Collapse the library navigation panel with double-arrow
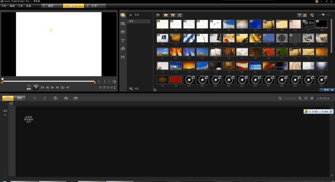The width and height of the screenshot is (335, 182). point(155,90)
